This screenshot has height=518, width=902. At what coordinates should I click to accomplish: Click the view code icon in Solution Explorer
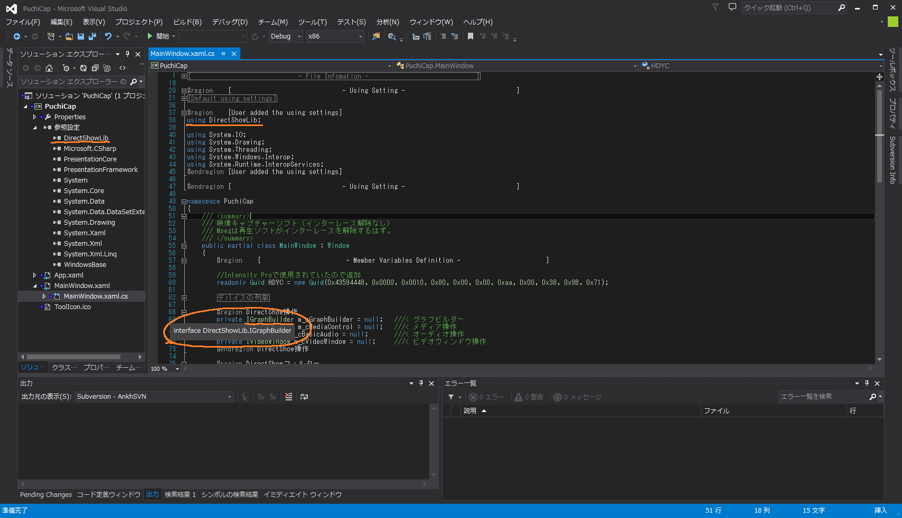coord(123,68)
